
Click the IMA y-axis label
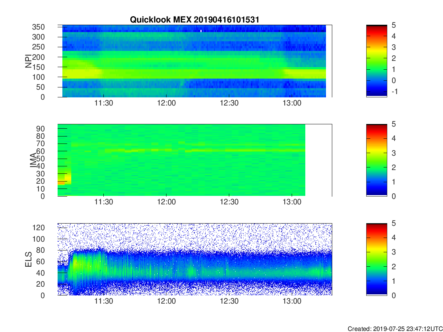coord(34,160)
